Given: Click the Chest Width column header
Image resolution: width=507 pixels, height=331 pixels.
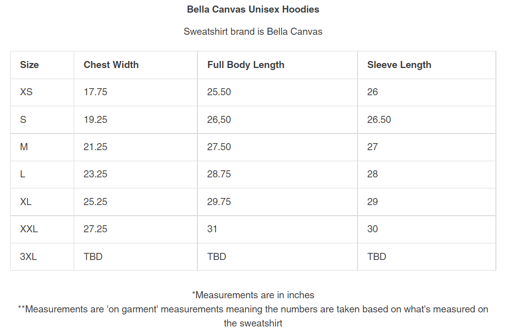Looking at the screenshot, I should pos(111,64).
